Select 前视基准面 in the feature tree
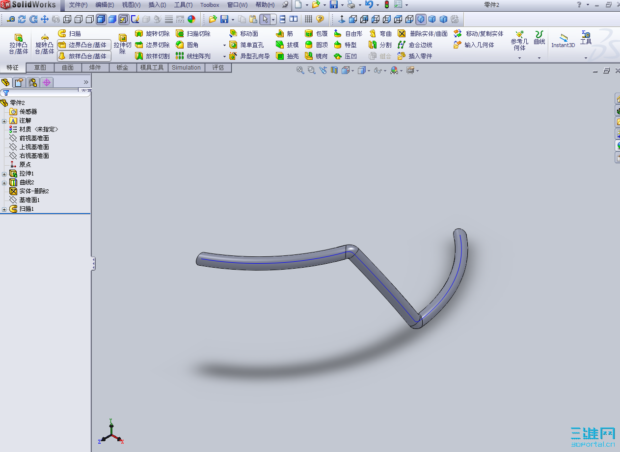620x452 pixels. click(34, 138)
